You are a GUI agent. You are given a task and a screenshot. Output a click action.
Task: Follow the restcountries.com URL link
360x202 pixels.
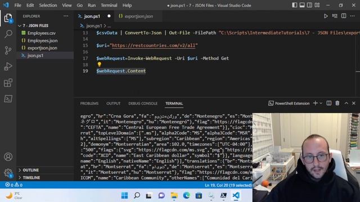click(x=154, y=45)
